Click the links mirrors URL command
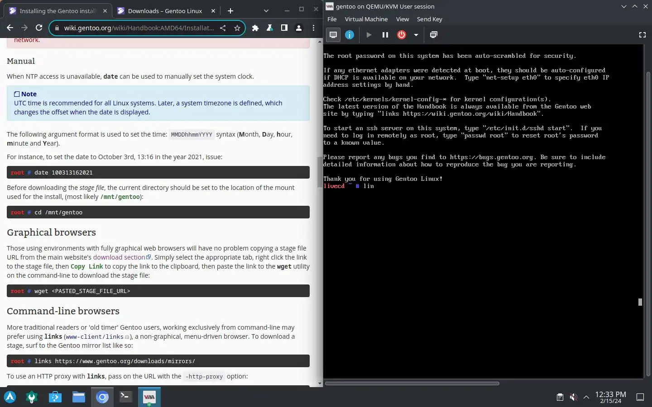 pyautogui.click(x=115, y=361)
